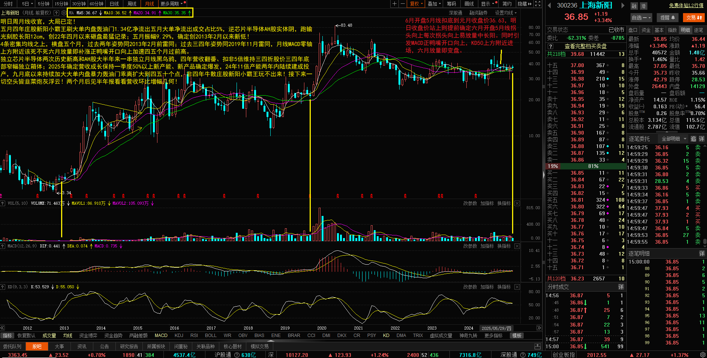707x358 pixels.
Task: Click the 详 detail button in 分时成交
Action: click(621, 287)
